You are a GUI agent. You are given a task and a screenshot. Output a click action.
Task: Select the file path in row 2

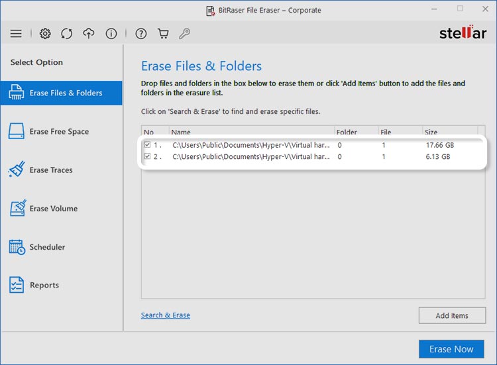tap(251, 156)
